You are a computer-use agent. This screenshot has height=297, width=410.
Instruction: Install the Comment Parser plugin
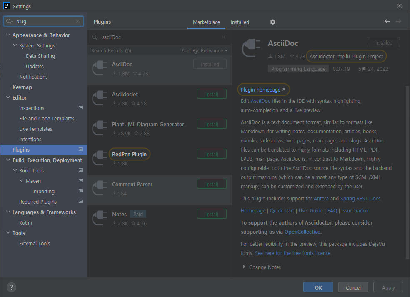click(x=212, y=184)
